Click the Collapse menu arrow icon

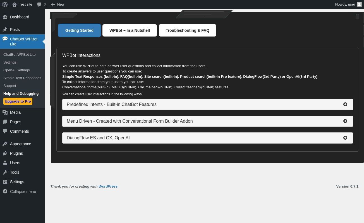pyautogui.click(x=5, y=191)
